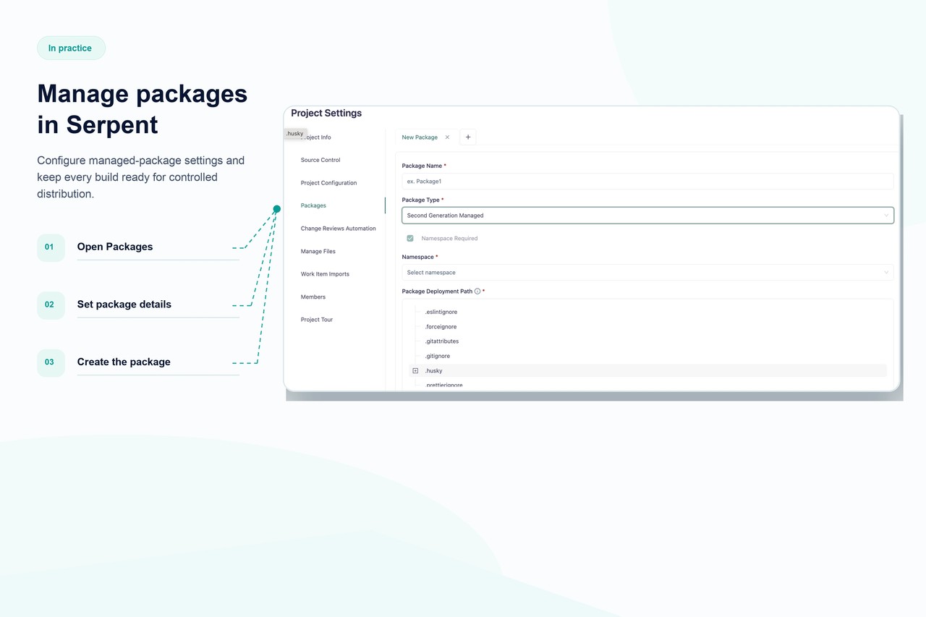Start the Project Tour
926x617 pixels.
[317, 320]
